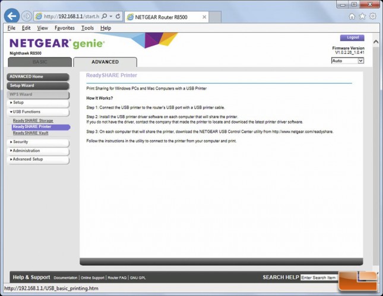Select the ADVANCED tab
This screenshot has height=296, width=383.
point(105,62)
